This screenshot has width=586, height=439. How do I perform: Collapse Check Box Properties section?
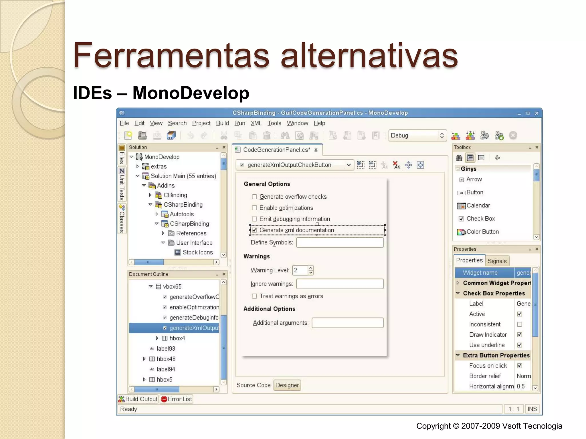pyautogui.click(x=458, y=293)
